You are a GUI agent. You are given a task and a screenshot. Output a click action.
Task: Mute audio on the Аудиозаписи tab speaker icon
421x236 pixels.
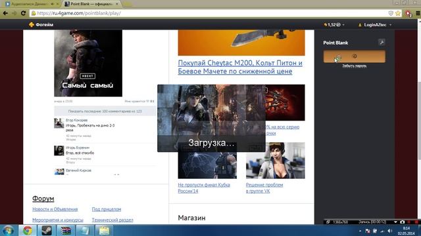tap(52, 4)
